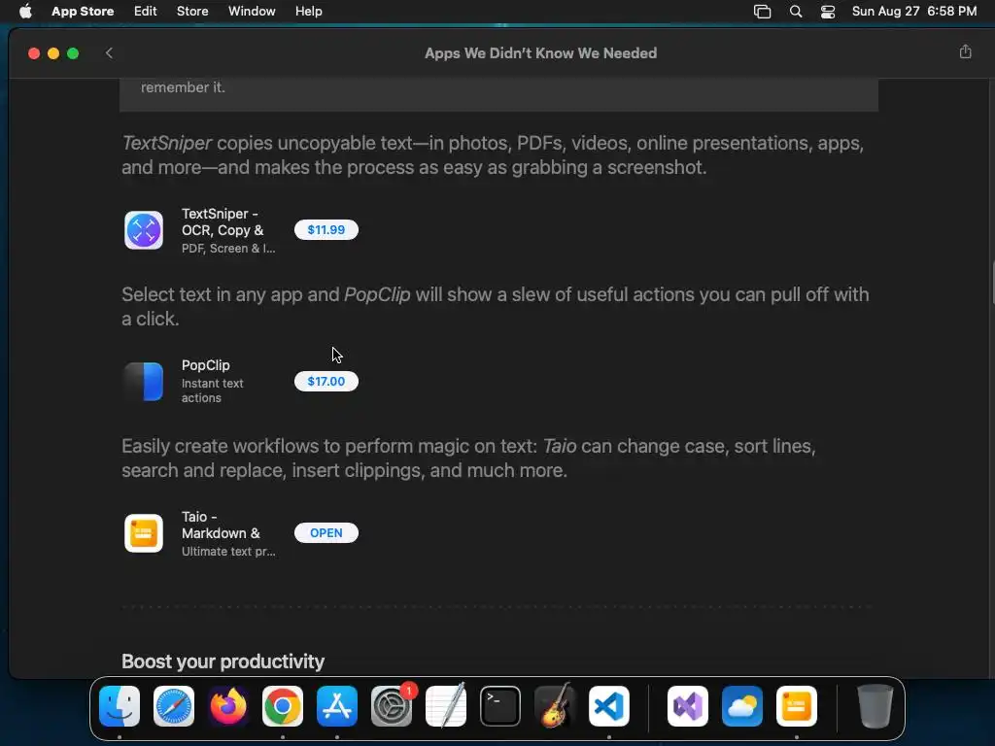Click the App Store icon in Dock
Screen dimensions: 995x746
click(x=337, y=706)
